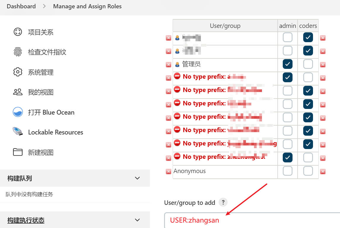Screen dimensions: 340x228
Task: Collapse the 构建队列 panel
Action: coord(137,178)
